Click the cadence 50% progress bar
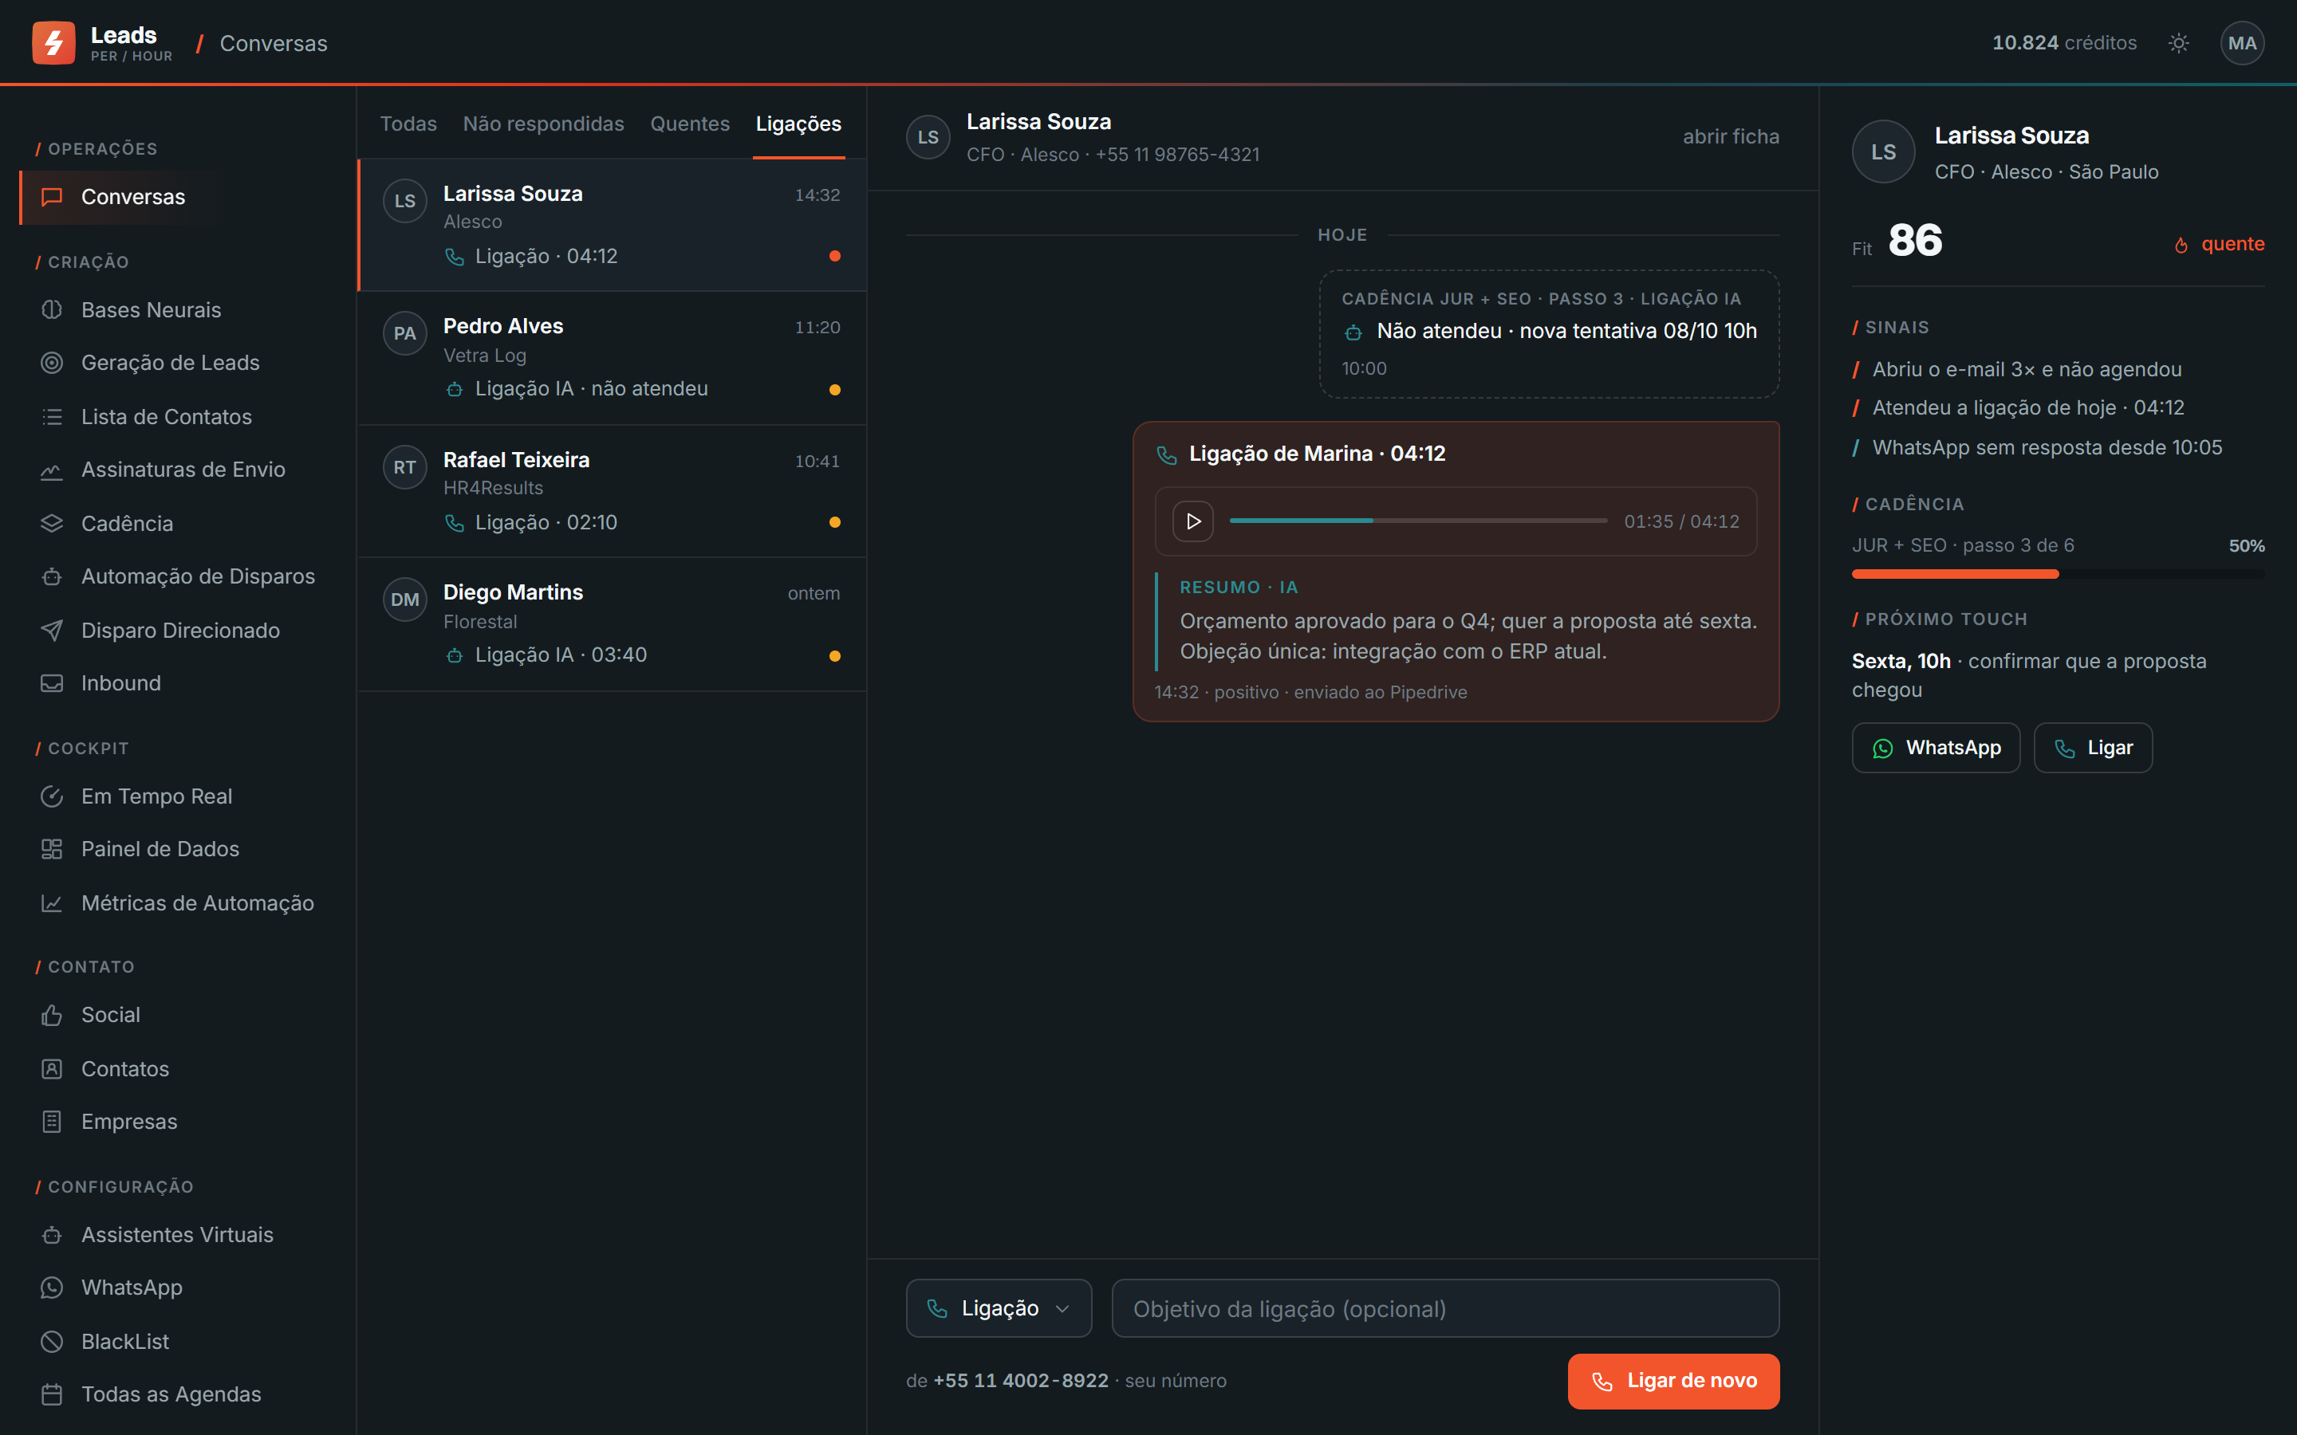2297x1435 pixels. point(2058,574)
